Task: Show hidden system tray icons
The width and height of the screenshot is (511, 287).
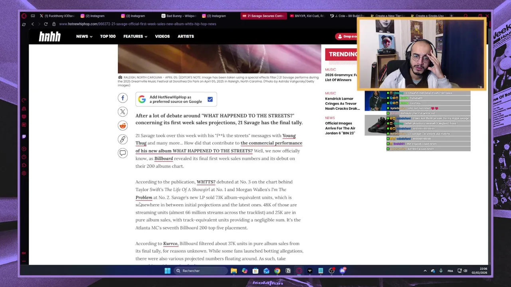Action: [425, 271]
